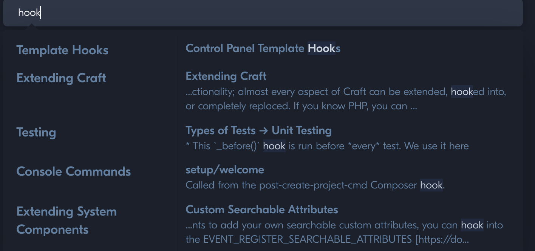This screenshot has height=251, width=535.
Task: Place cursor after the word hook
Action: [40, 13]
